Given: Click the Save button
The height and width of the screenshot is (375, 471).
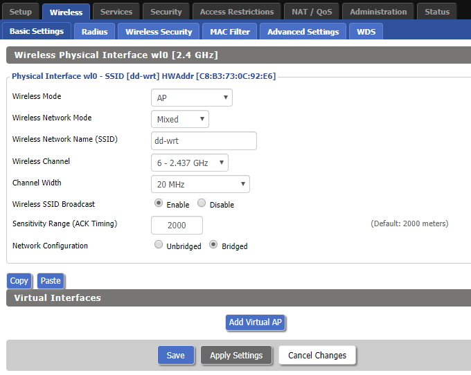Looking at the screenshot, I should (x=176, y=355).
